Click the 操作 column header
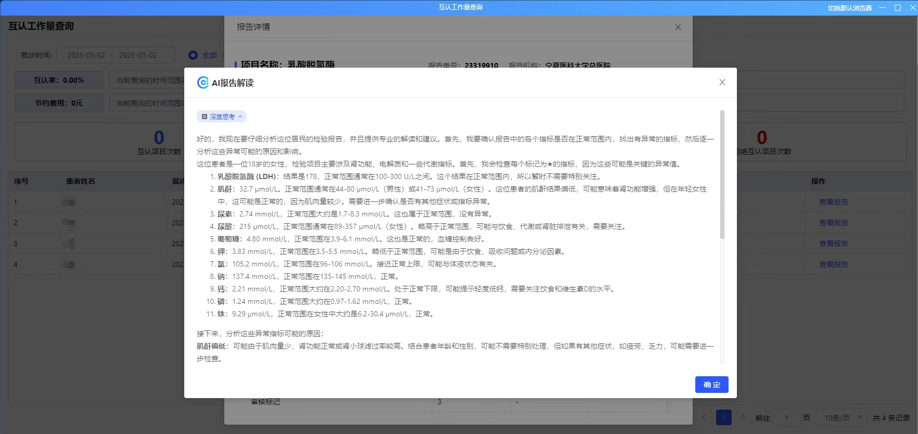Screen dimensions: 918x434 [818, 181]
